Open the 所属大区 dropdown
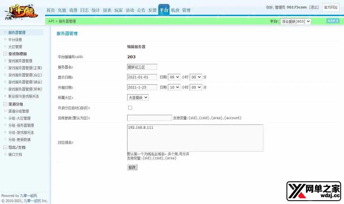Image resolution: width=344 pixels, height=204 pixels. 138,98
